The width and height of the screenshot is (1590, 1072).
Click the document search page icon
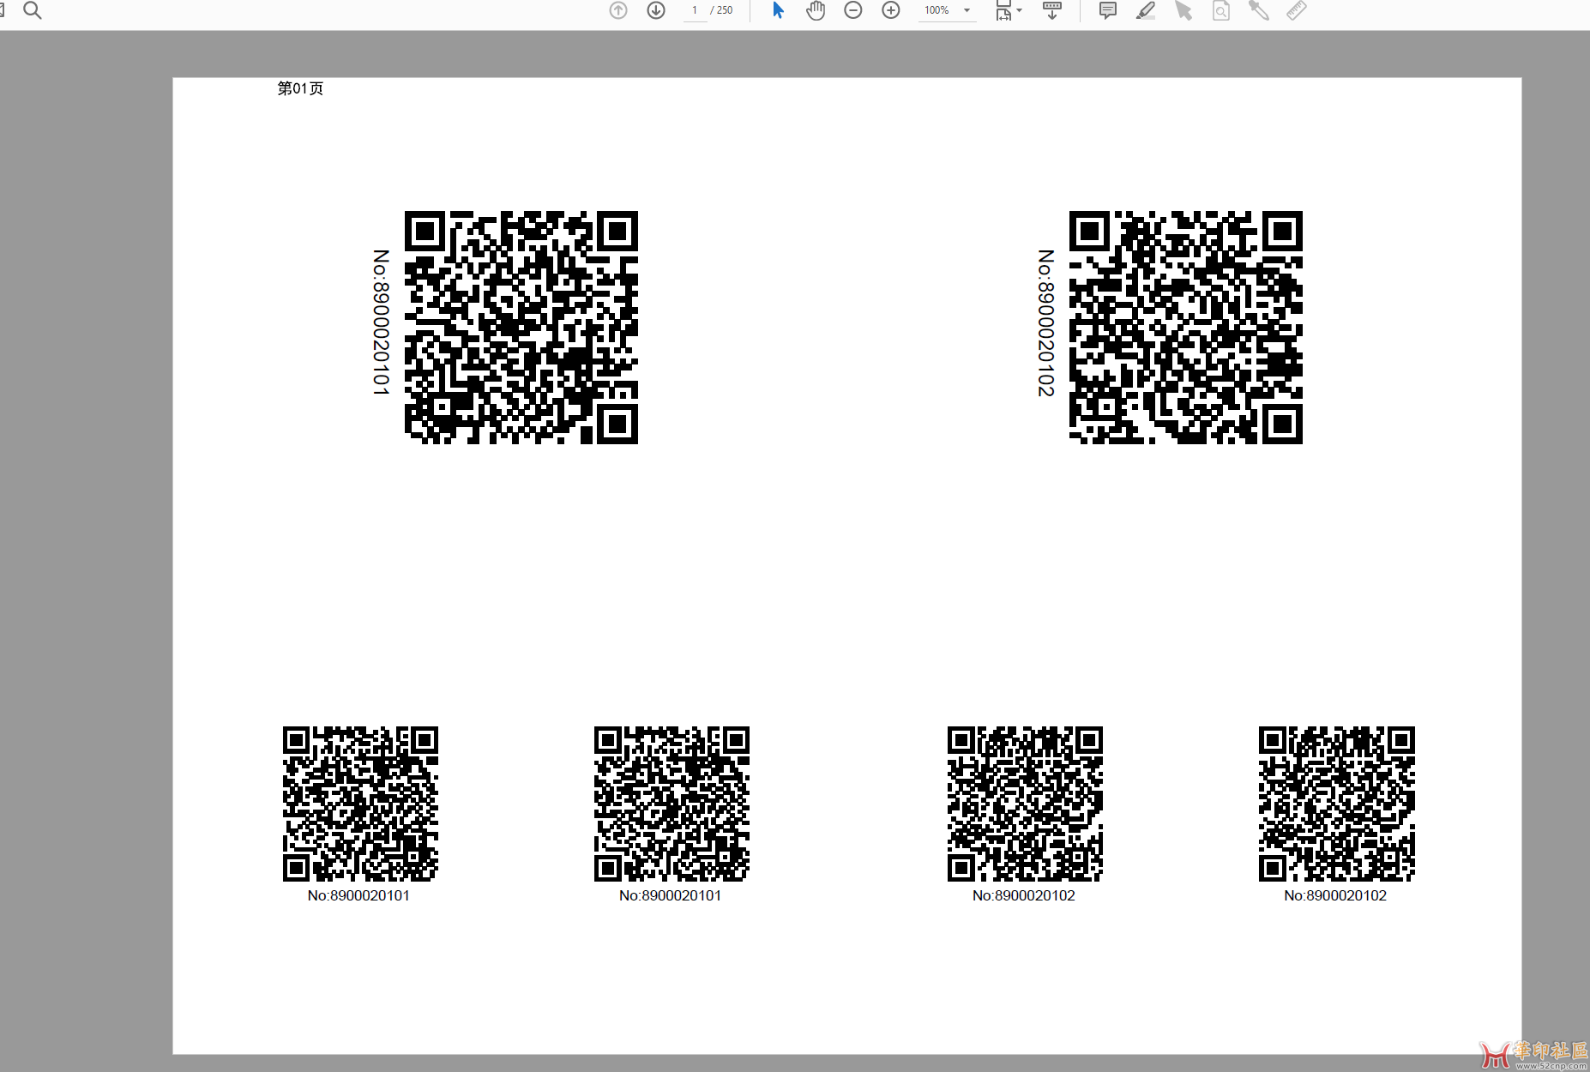[1221, 10]
